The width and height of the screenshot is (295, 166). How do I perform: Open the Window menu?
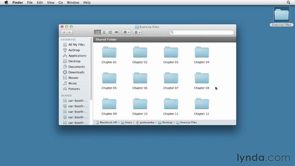73,2
